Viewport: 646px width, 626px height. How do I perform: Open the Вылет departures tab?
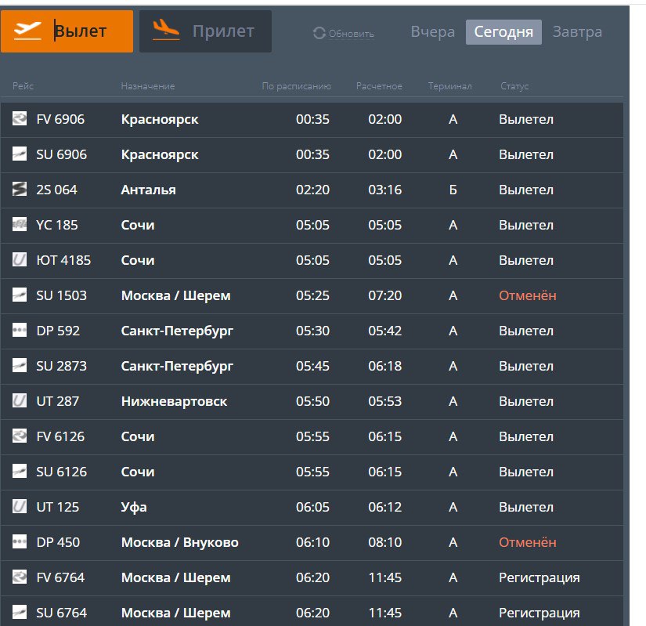(67, 31)
